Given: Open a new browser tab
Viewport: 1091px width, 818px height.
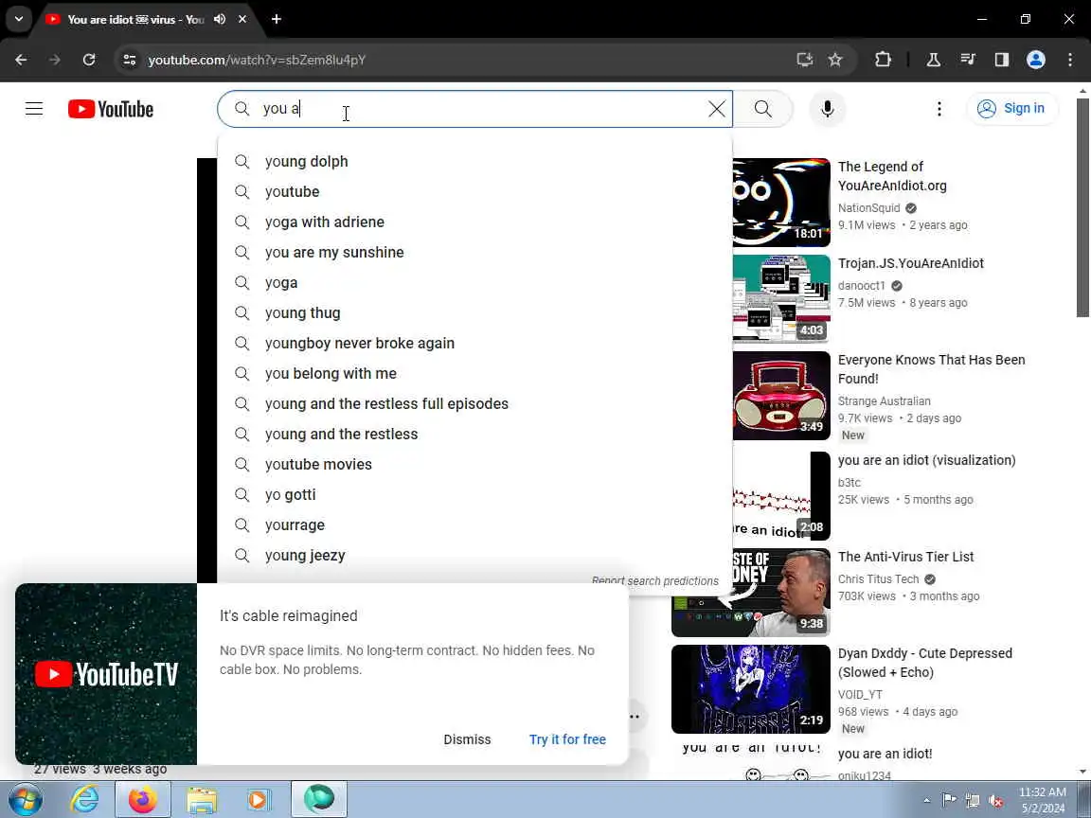Looking at the screenshot, I should pyautogui.click(x=277, y=20).
